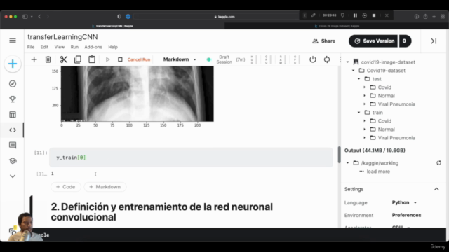Image resolution: width=449 pixels, height=252 pixels.
Task: Select the Normal folder under train
Action: 386,129
